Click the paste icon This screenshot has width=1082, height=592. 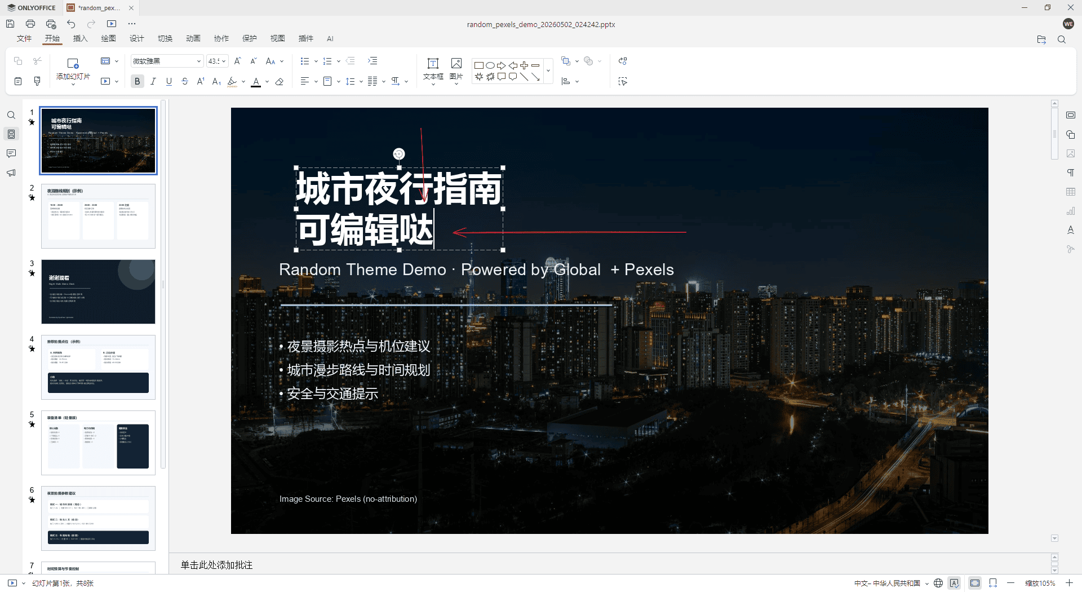(x=18, y=81)
